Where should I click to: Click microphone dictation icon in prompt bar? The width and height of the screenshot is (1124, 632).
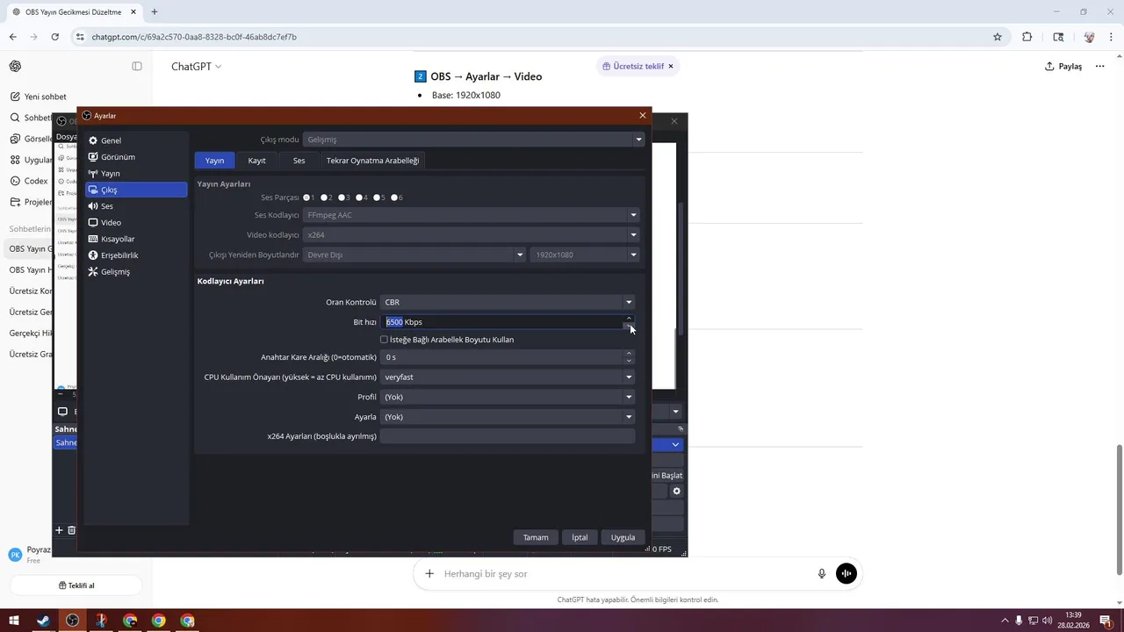822,574
